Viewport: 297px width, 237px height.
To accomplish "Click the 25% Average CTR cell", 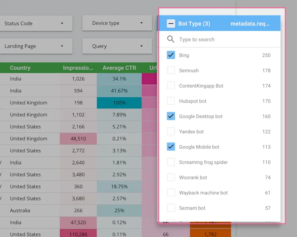I will click(x=119, y=210).
